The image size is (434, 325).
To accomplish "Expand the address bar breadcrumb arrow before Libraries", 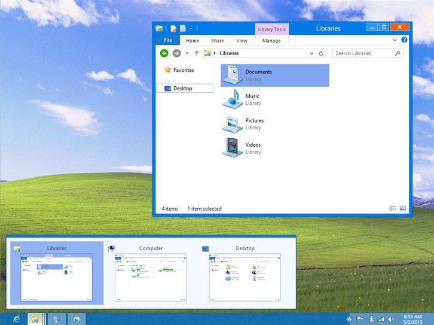I will [x=215, y=53].
